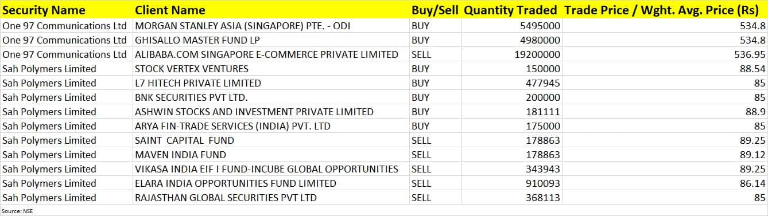The height and width of the screenshot is (216, 768).
Task: Select the Client Name header cell
Action: tap(271, 10)
